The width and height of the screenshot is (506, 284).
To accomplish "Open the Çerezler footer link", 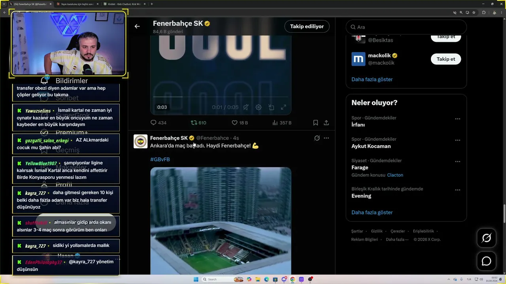I will (398, 231).
